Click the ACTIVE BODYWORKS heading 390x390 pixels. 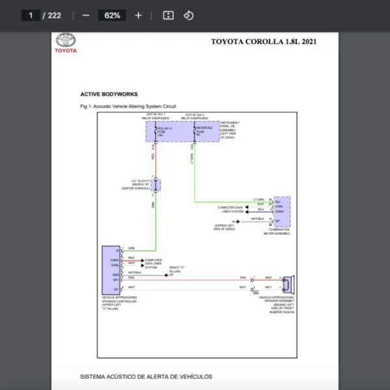pos(109,94)
